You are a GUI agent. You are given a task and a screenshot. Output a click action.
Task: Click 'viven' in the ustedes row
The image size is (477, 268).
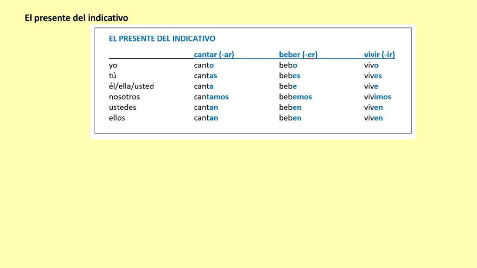374,107
